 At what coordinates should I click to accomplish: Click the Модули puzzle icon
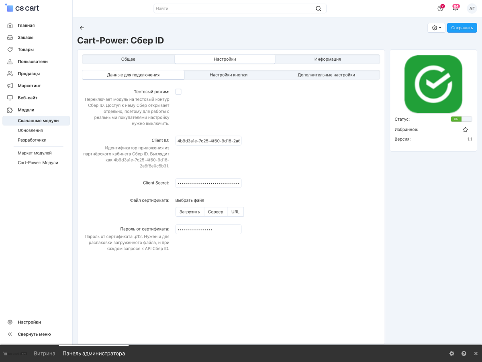tap(10, 110)
